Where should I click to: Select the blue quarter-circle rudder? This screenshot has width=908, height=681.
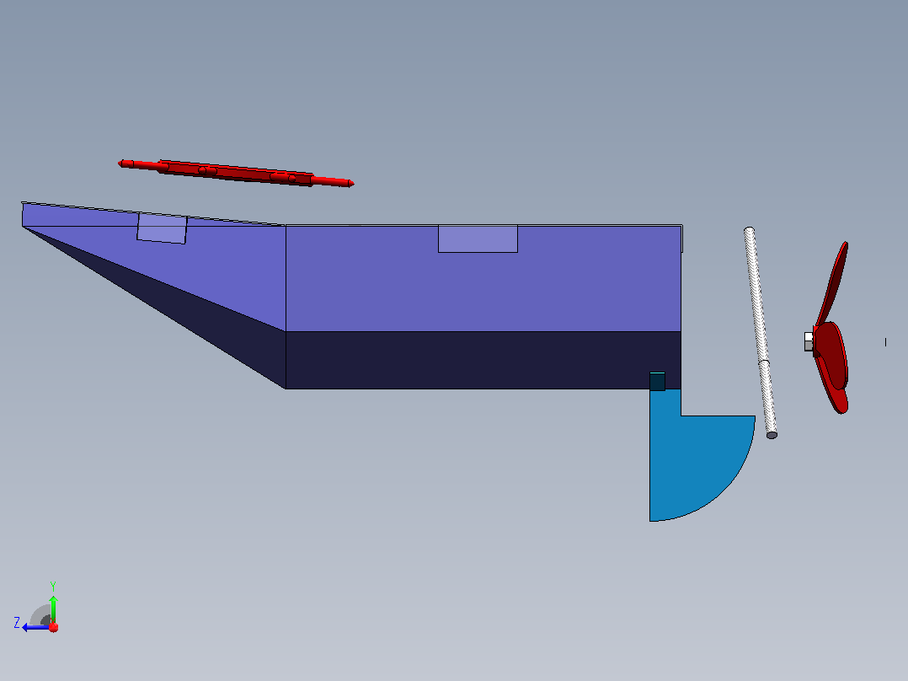tap(695, 464)
